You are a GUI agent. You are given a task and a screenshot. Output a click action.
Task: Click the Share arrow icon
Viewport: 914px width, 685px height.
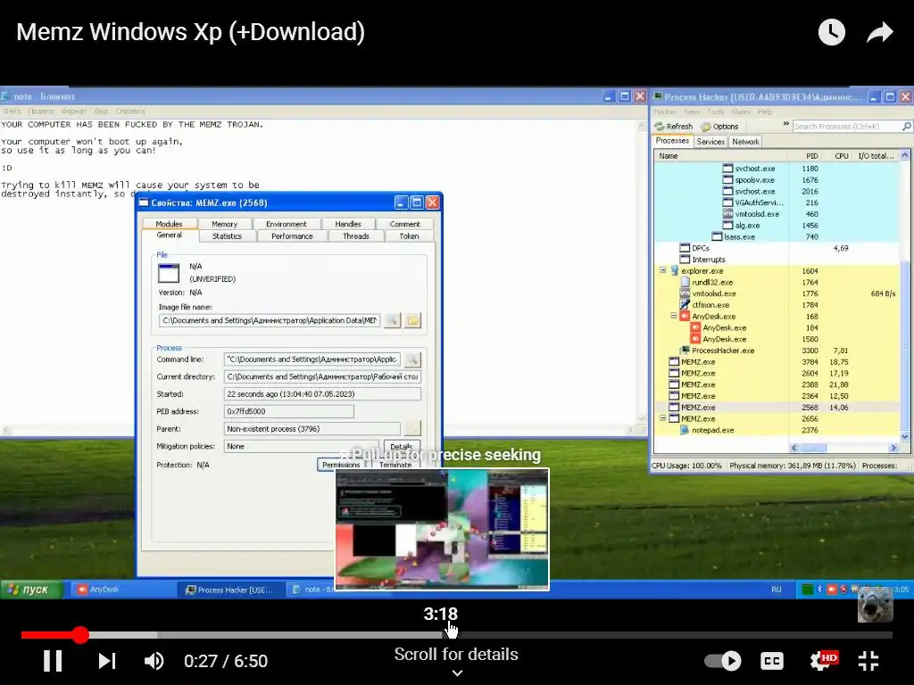879,32
